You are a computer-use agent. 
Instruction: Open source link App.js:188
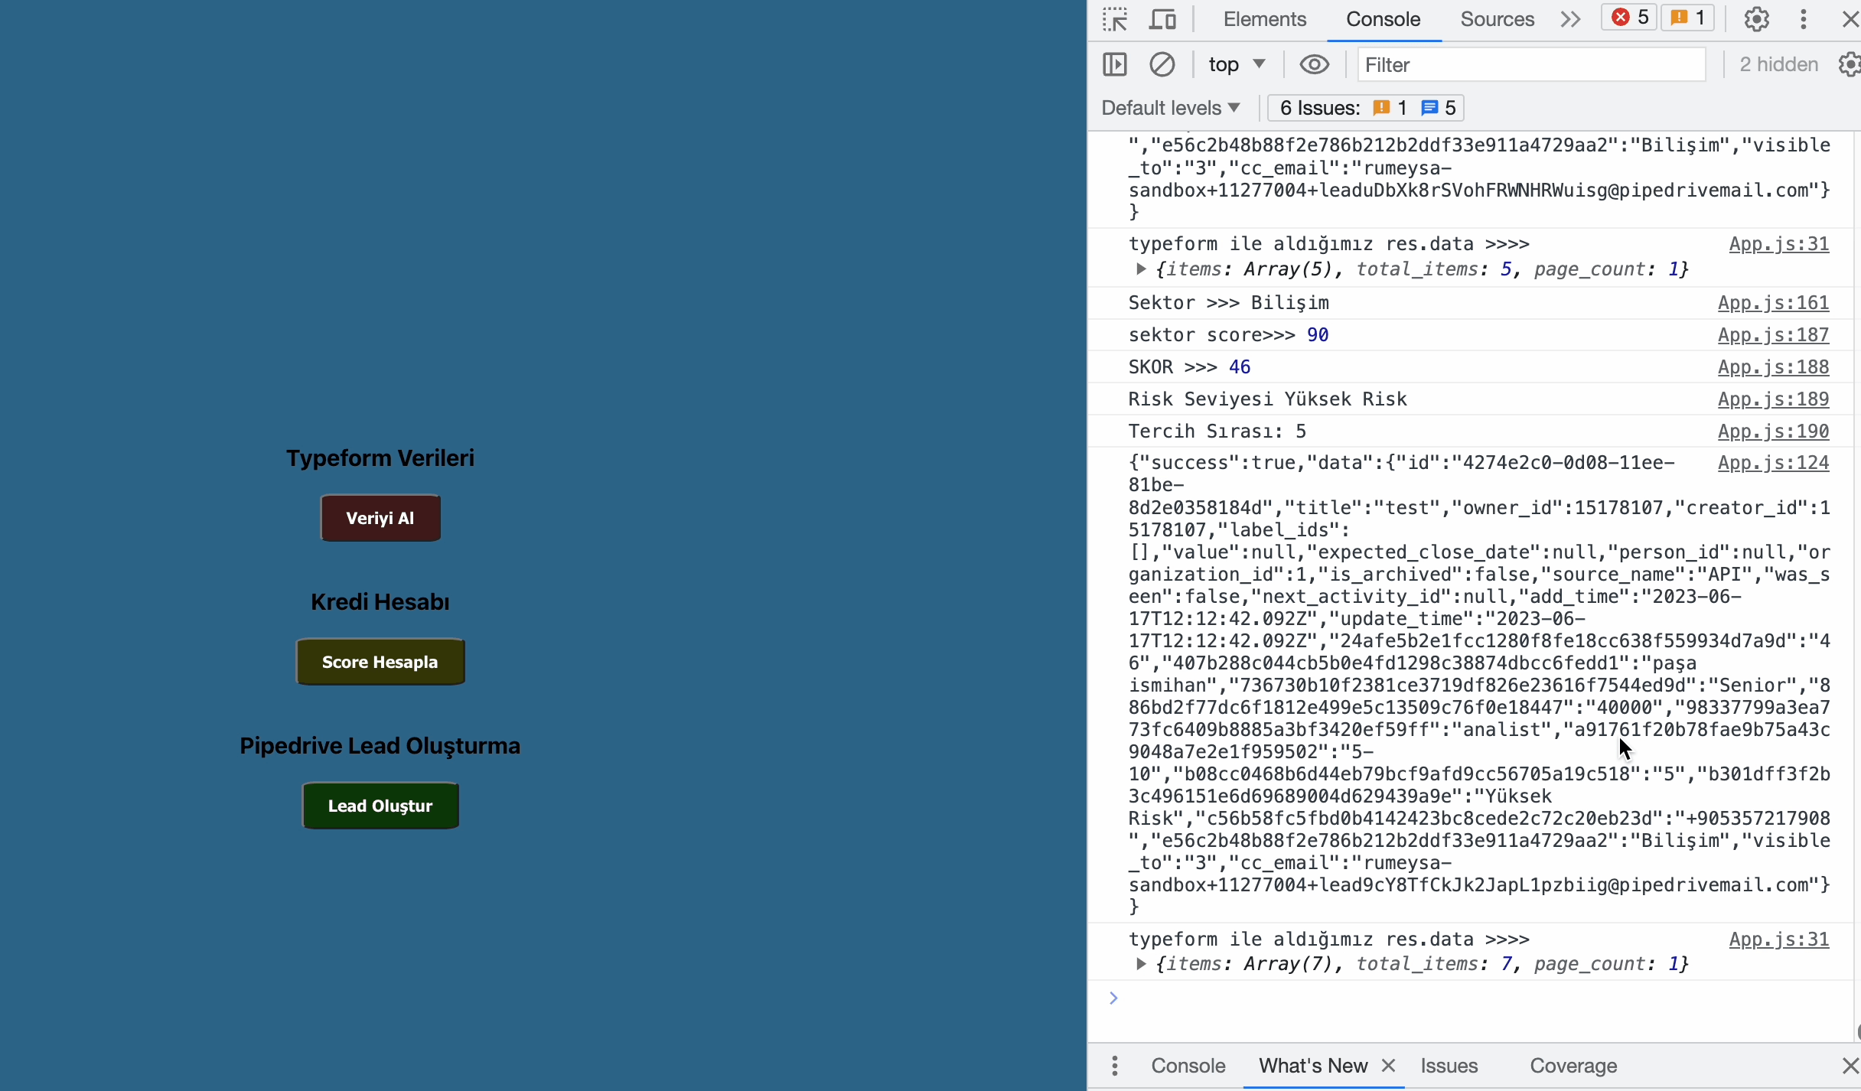(1773, 367)
